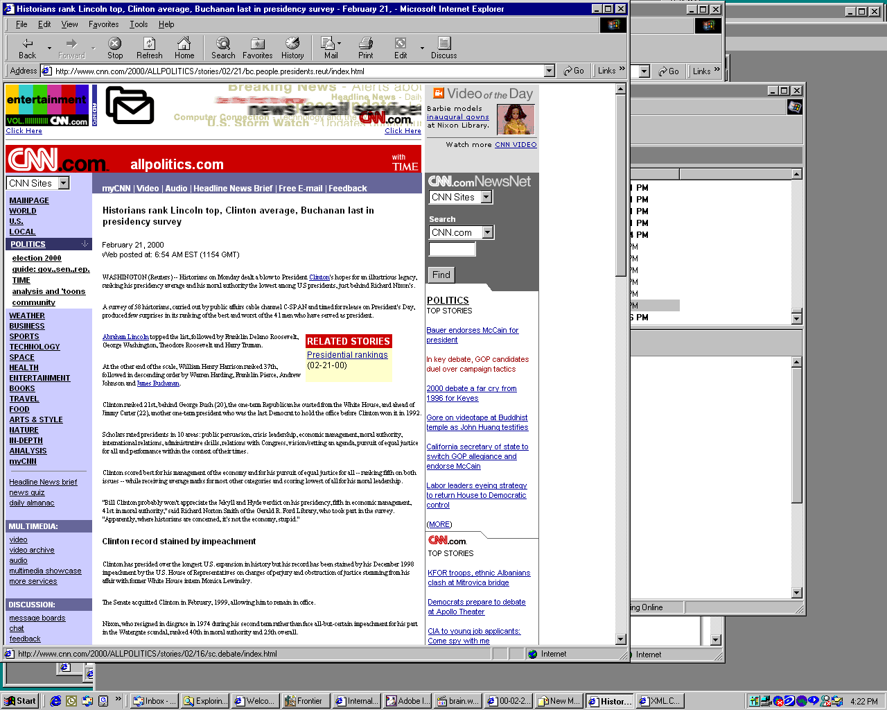The image size is (887, 710).
Task: Click the Headline News Brief nav link
Action: 233,189
